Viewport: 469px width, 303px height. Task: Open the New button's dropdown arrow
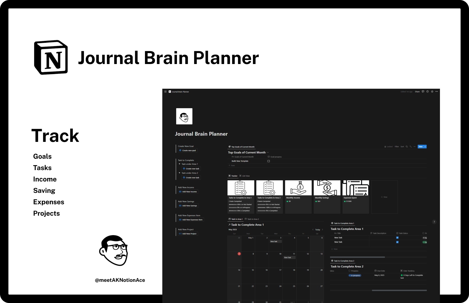[425, 146]
